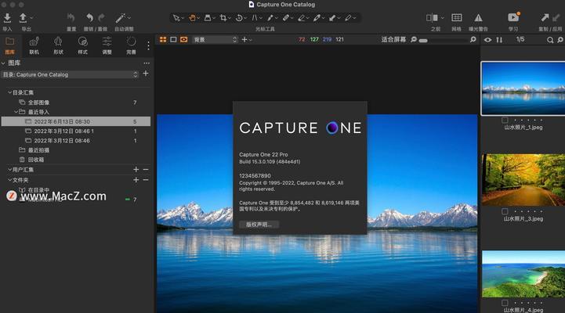Switch to the 完善 tool tab

[x=131, y=45]
